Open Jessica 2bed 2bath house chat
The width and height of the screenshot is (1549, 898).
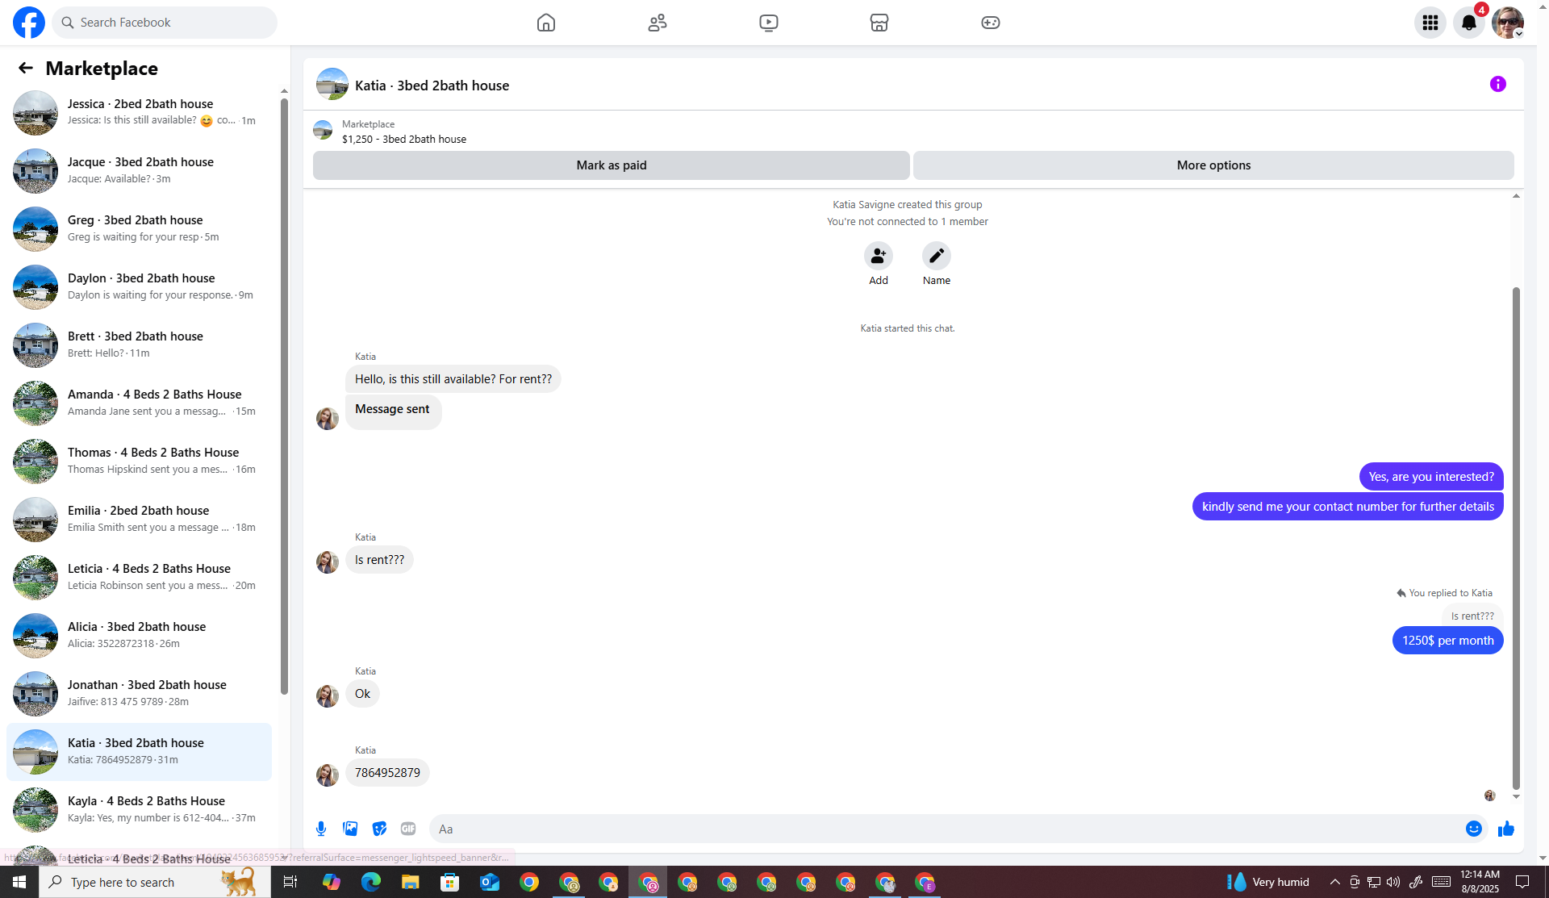(139, 112)
